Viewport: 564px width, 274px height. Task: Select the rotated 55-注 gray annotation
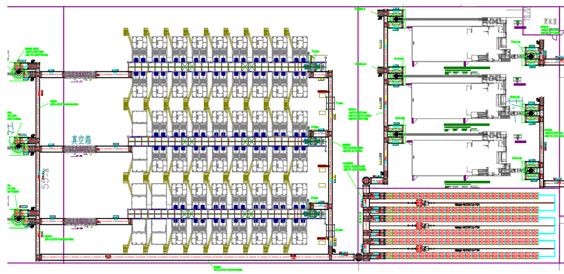tap(45, 175)
